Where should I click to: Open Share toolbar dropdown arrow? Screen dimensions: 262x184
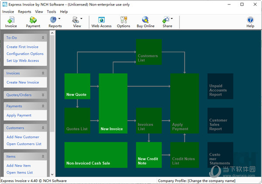172,18
